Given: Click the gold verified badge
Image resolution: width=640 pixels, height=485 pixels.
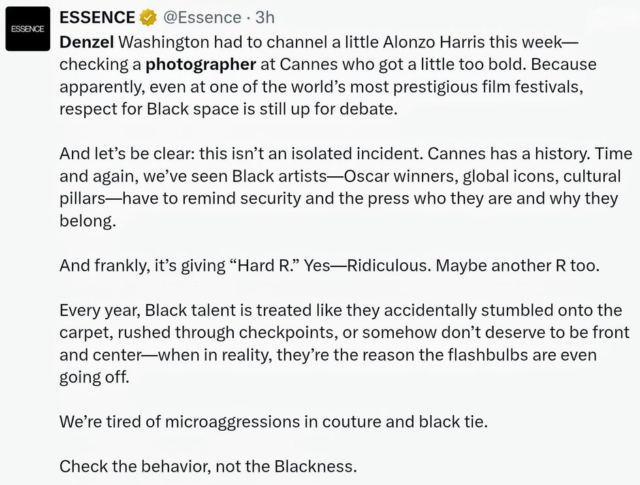Looking at the screenshot, I should click(x=150, y=18).
